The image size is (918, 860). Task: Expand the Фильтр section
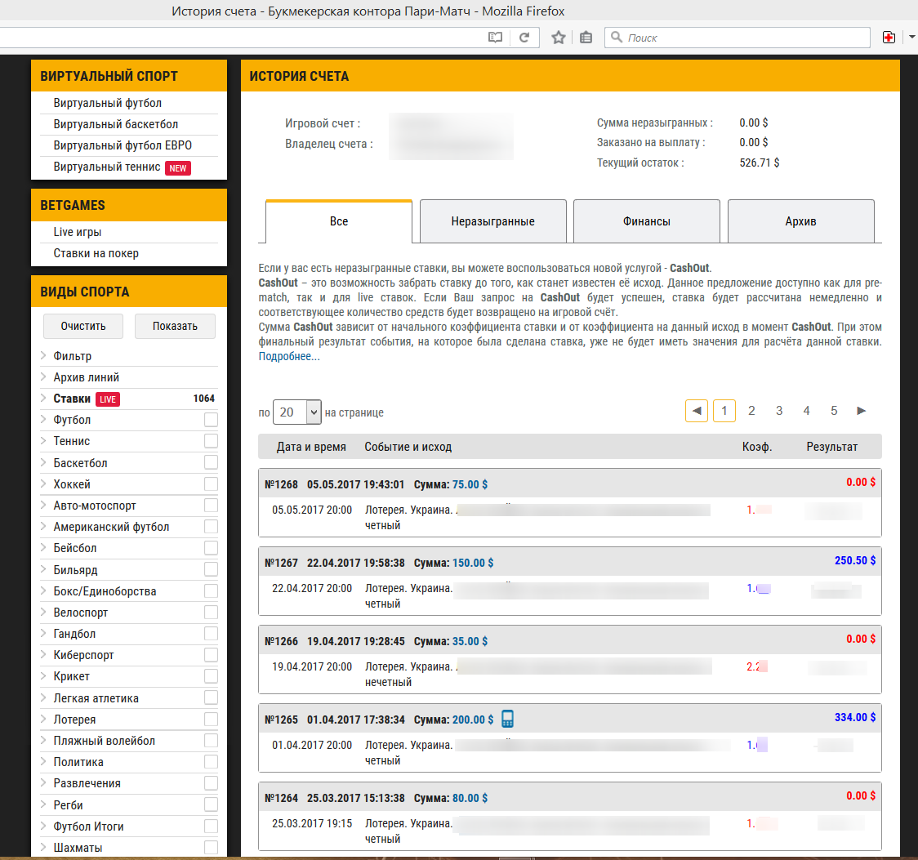(x=72, y=356)
